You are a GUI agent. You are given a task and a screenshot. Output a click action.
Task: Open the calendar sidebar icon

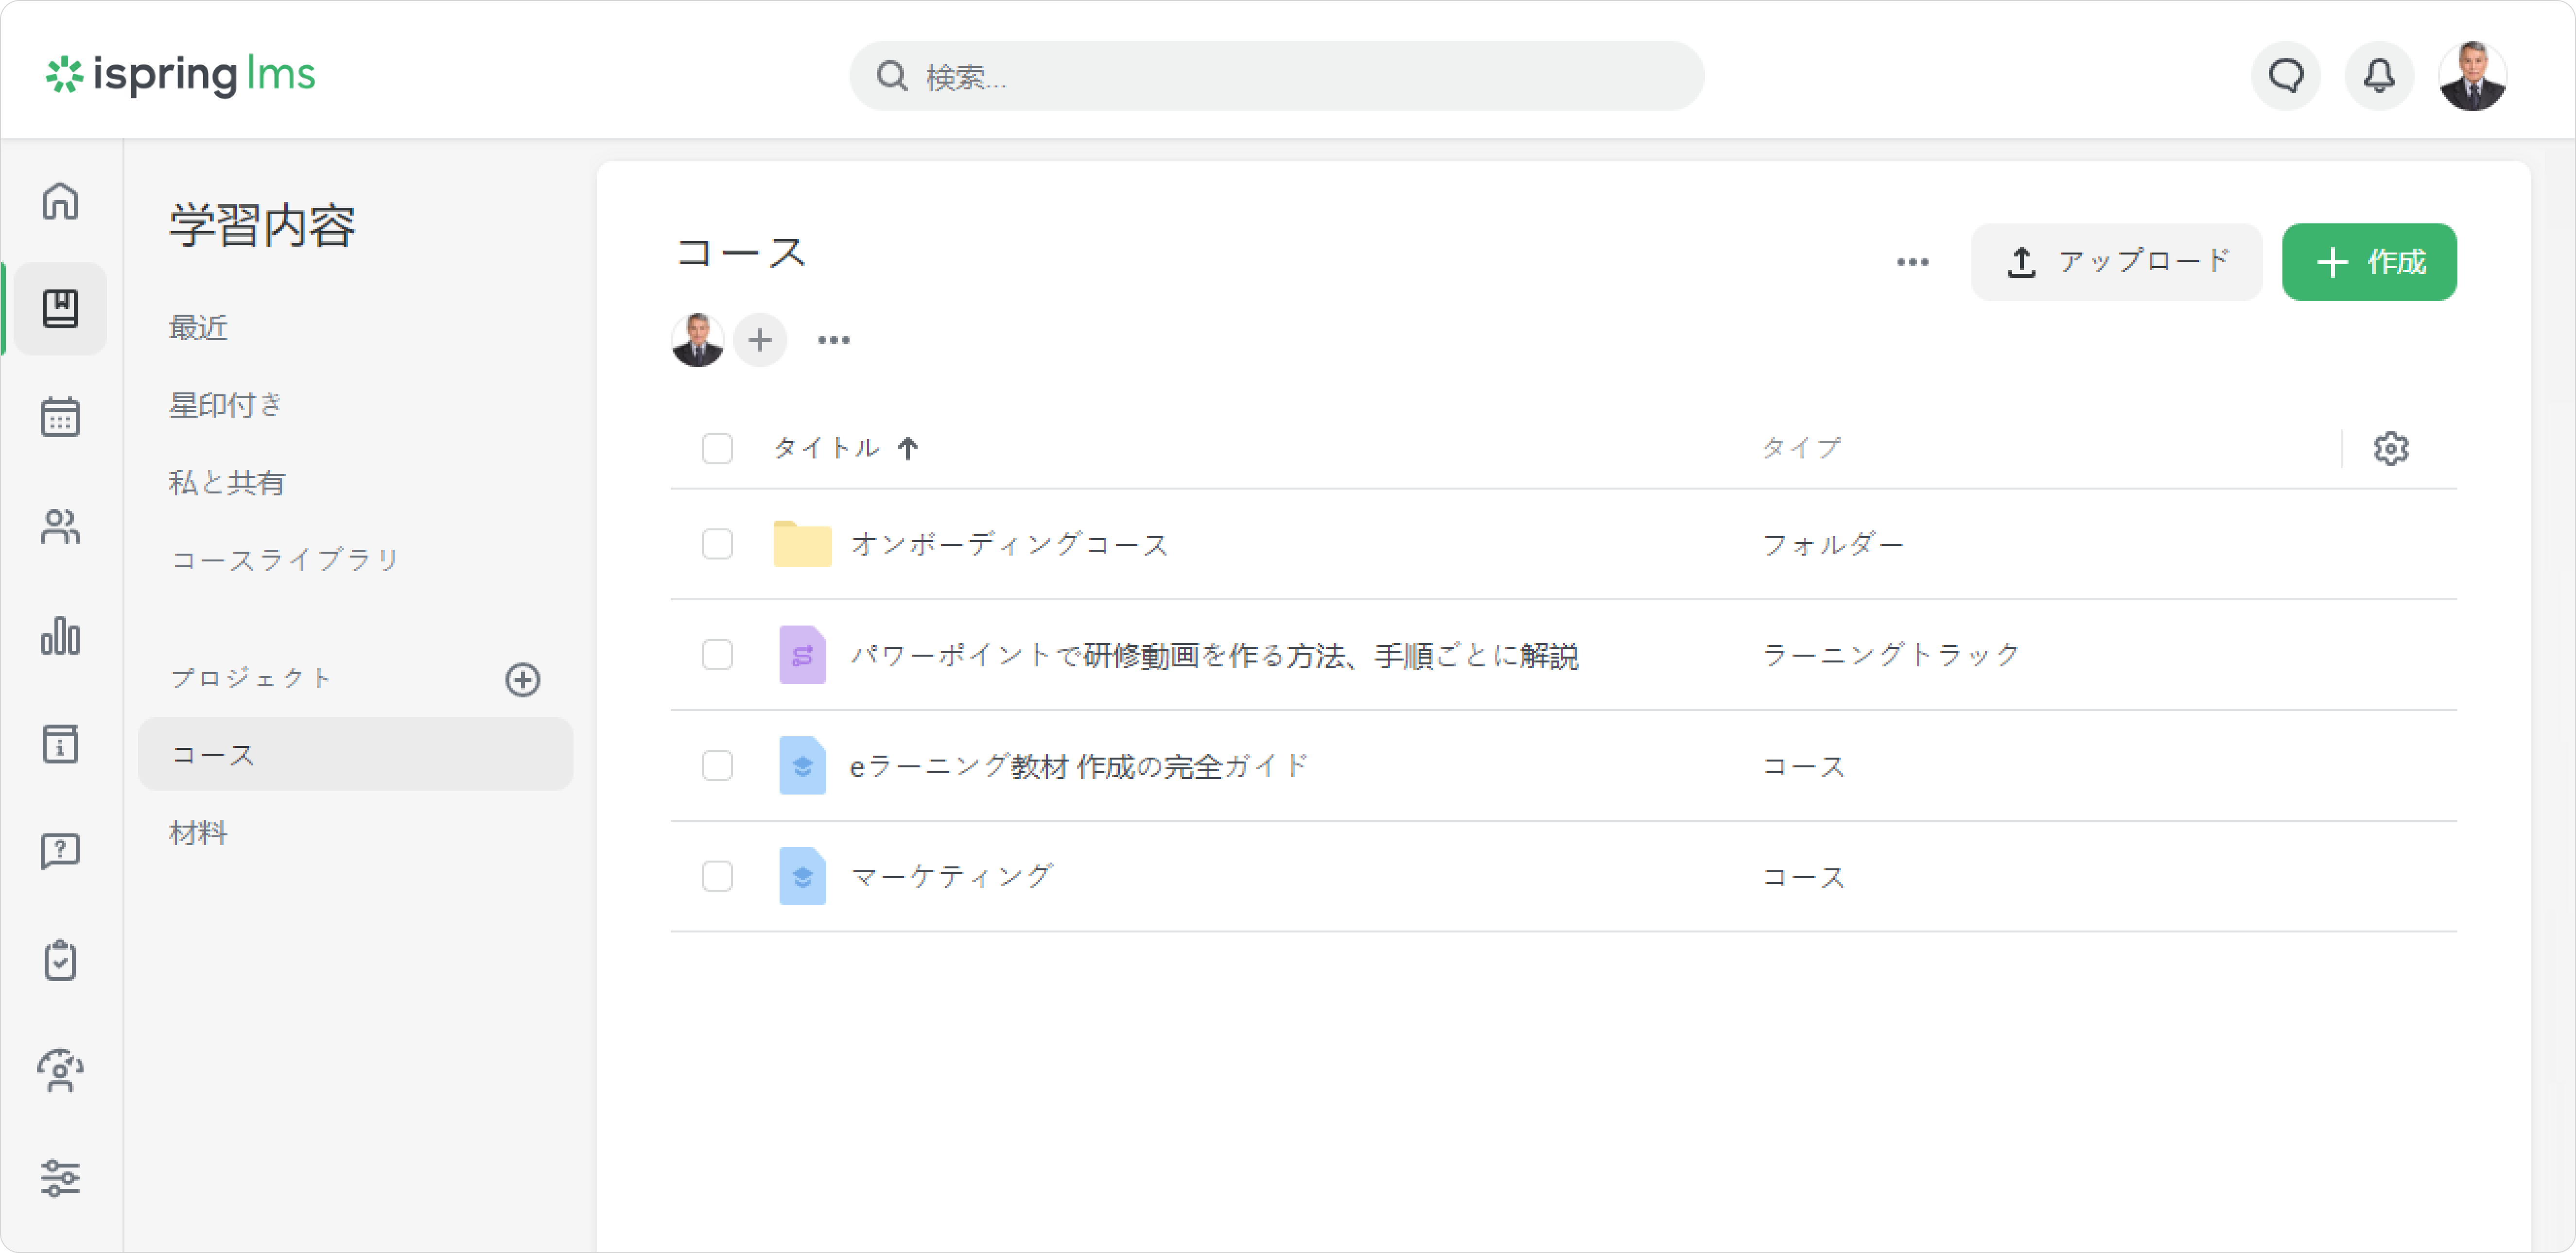coord(60,417)
